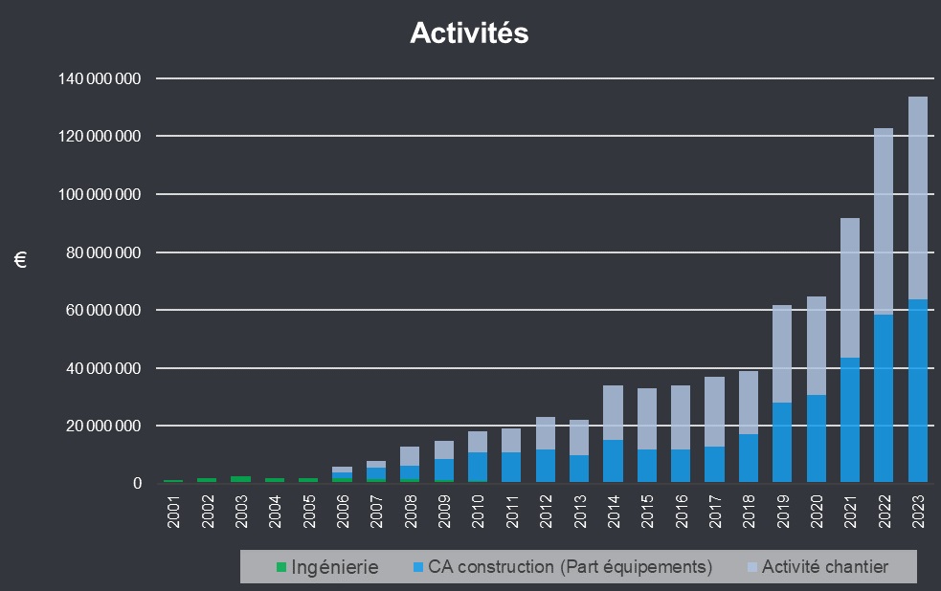Click the 2009 year label
Viewport: 941px width, 591px height.
coord(444,512)
